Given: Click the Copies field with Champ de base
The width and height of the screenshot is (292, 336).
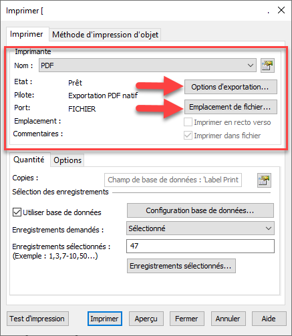Looking at the screenshot, I should coord(173,180).
